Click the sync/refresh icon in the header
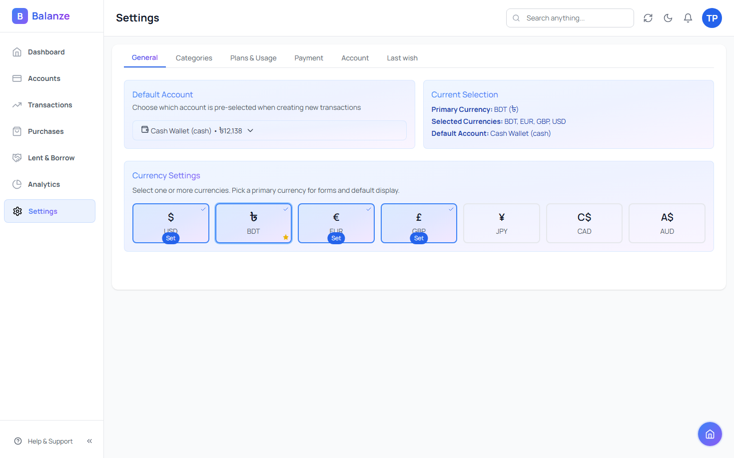 point(648,18)
